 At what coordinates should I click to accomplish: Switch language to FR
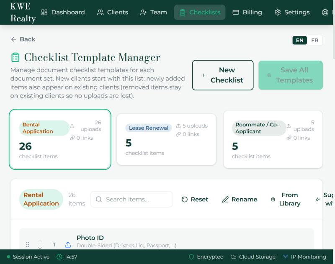coord(314,40)
